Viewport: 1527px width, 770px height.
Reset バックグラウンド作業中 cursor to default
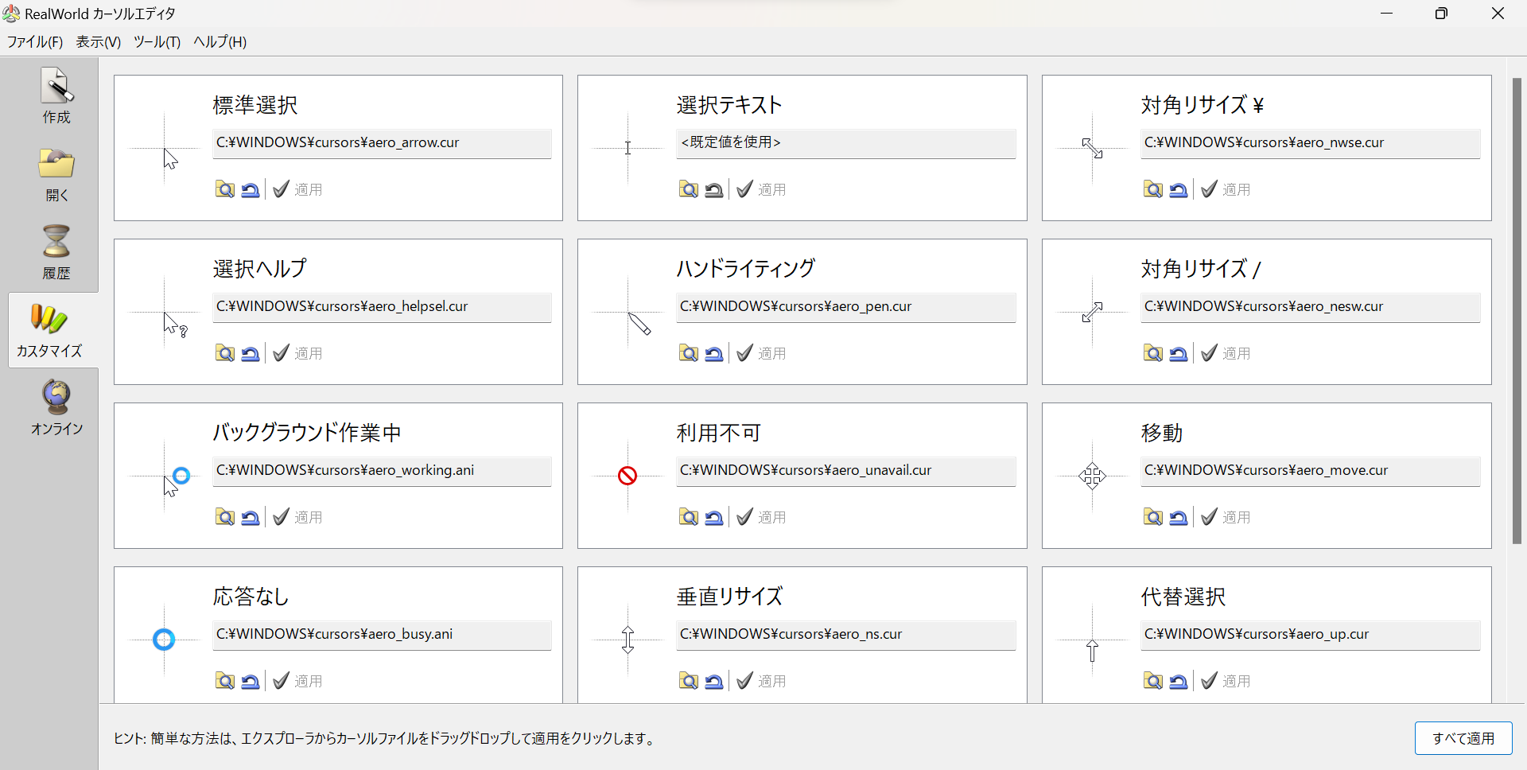point(251,517)
